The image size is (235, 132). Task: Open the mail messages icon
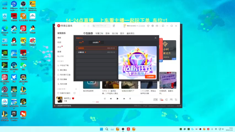(157, 26)
